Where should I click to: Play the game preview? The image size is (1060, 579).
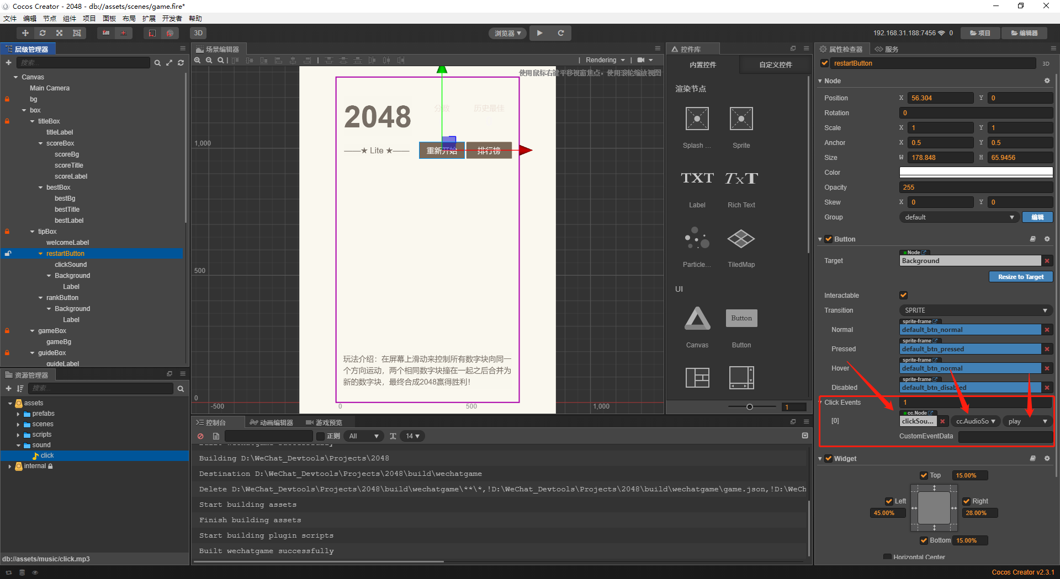pos(539,33)
